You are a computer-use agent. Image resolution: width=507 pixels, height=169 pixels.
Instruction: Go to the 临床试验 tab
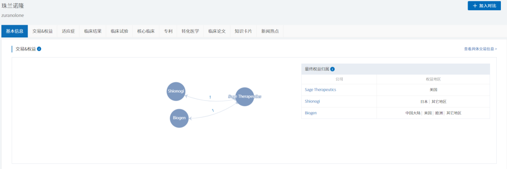coord(119,31)
